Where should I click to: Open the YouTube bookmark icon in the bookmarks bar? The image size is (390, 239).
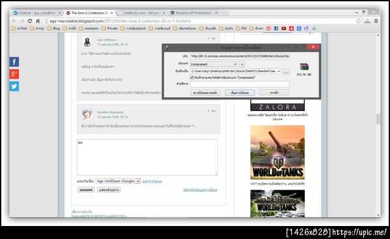(x=283, y=29)
